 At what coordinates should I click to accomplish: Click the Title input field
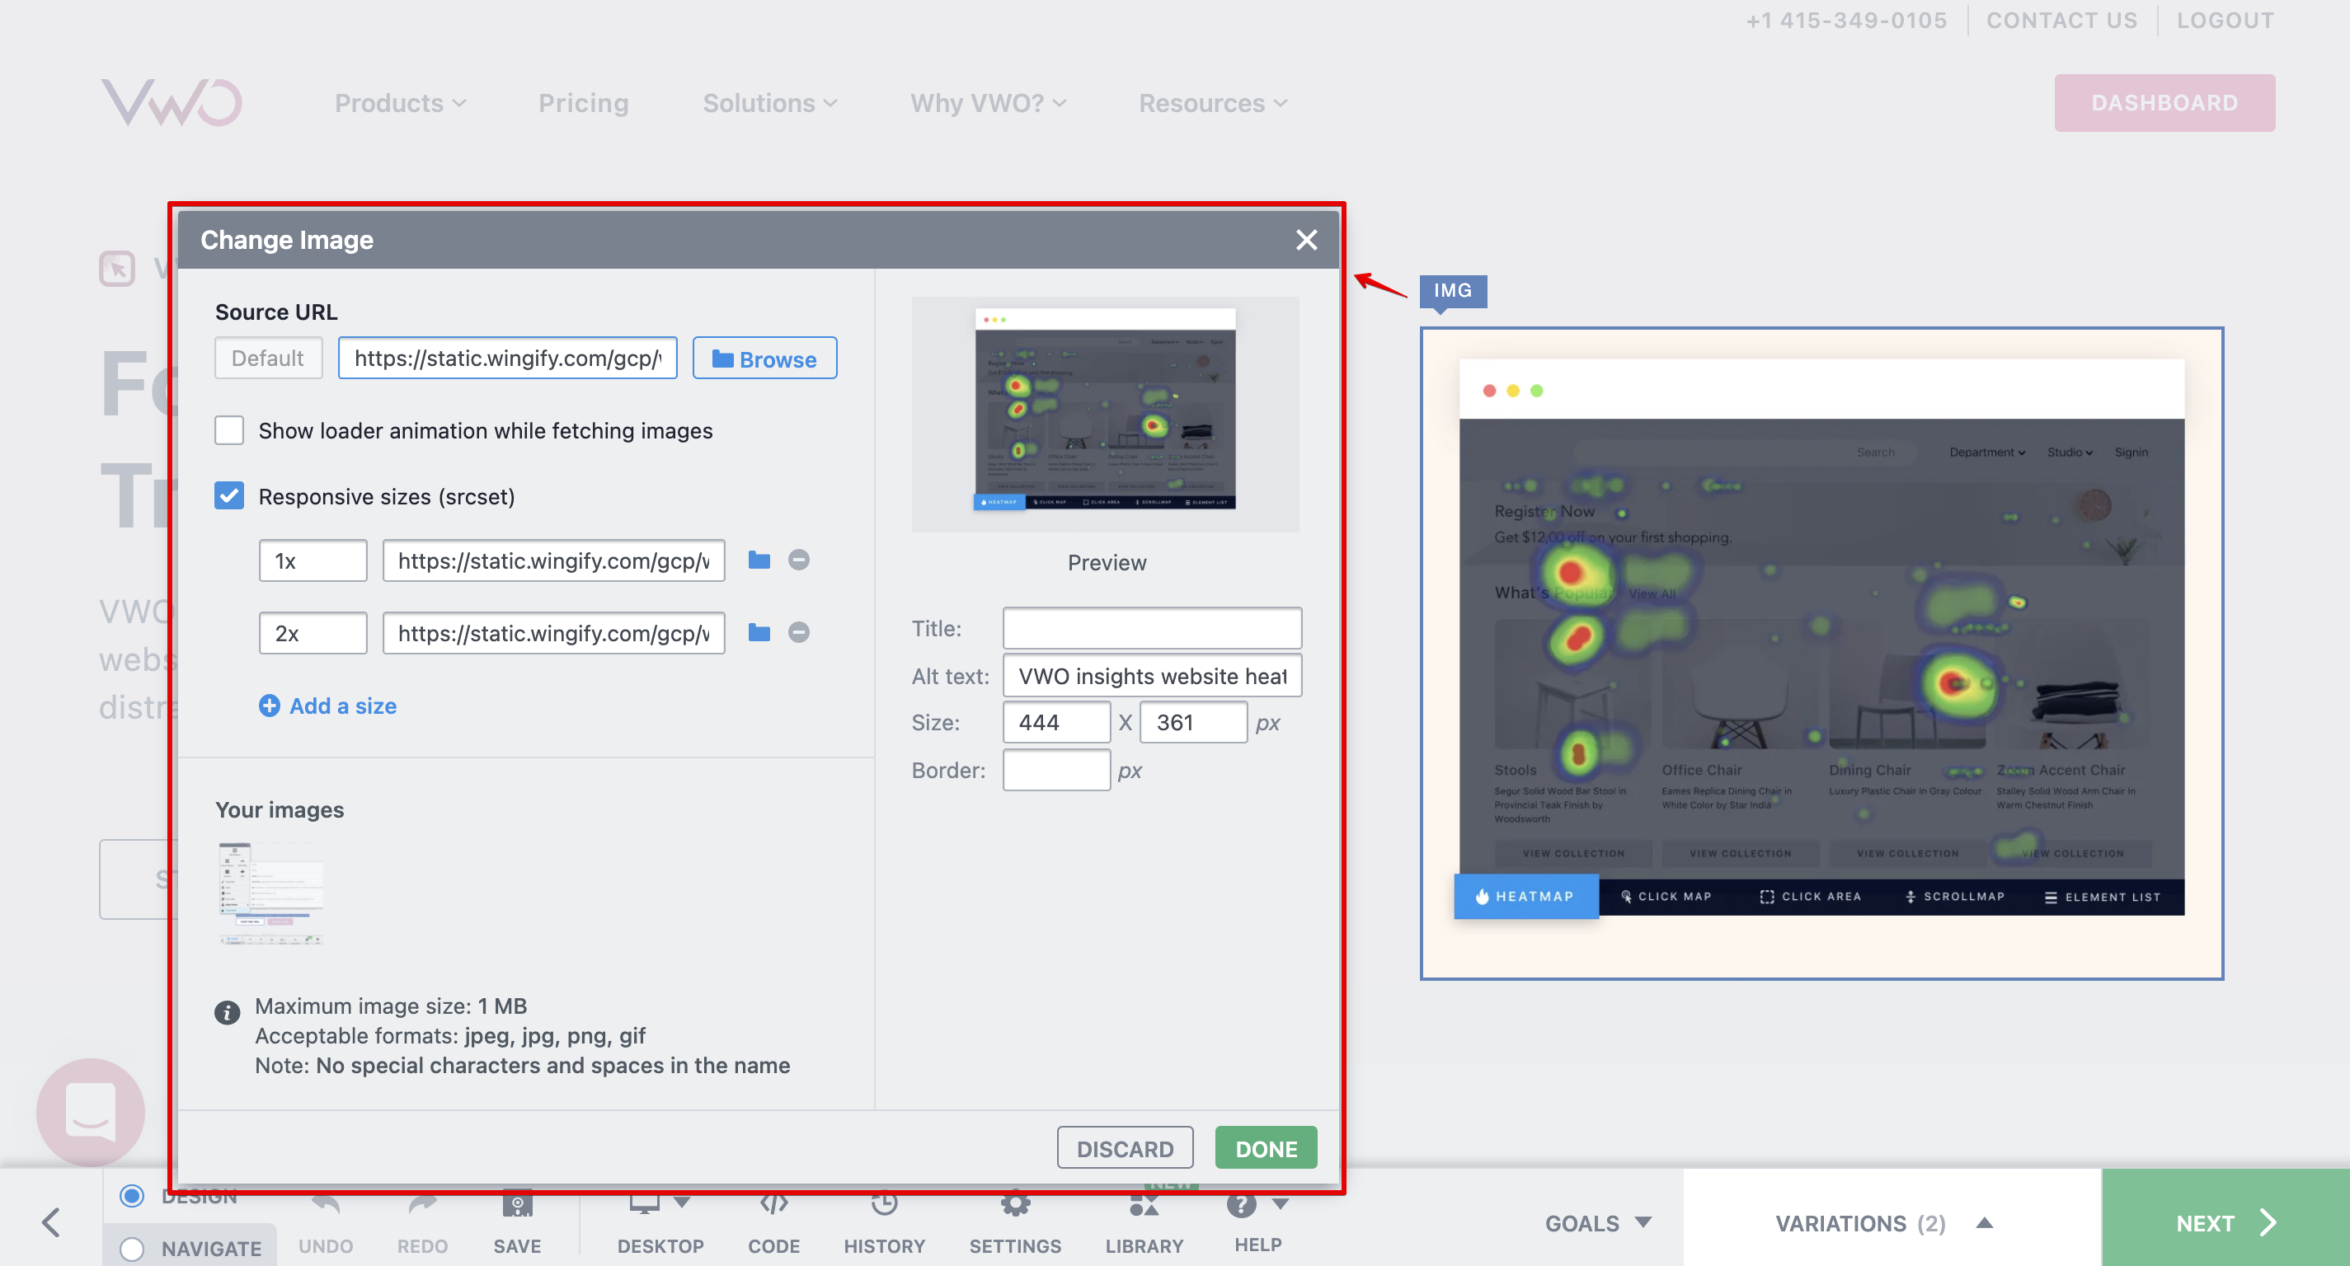coord(1151,627)
